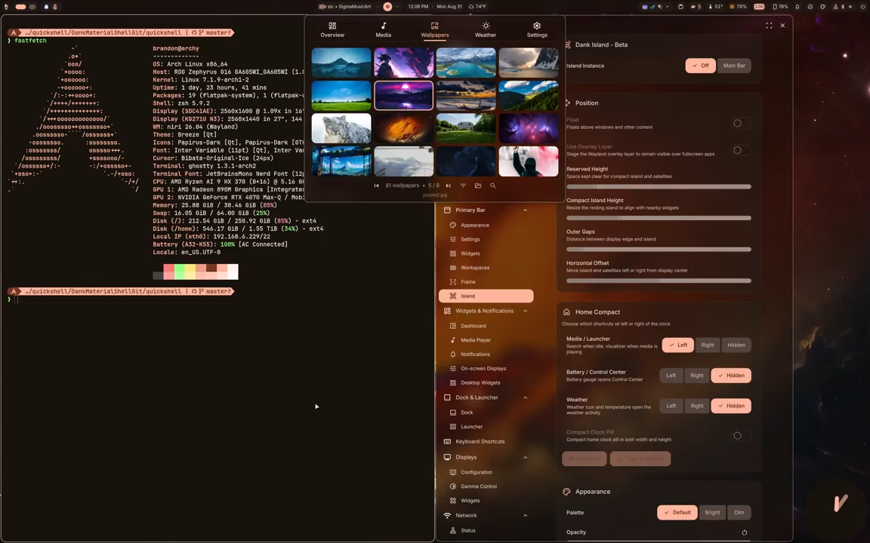Select the Island sidebar item
The image size is (870, 543).
[x=486, y=296]
